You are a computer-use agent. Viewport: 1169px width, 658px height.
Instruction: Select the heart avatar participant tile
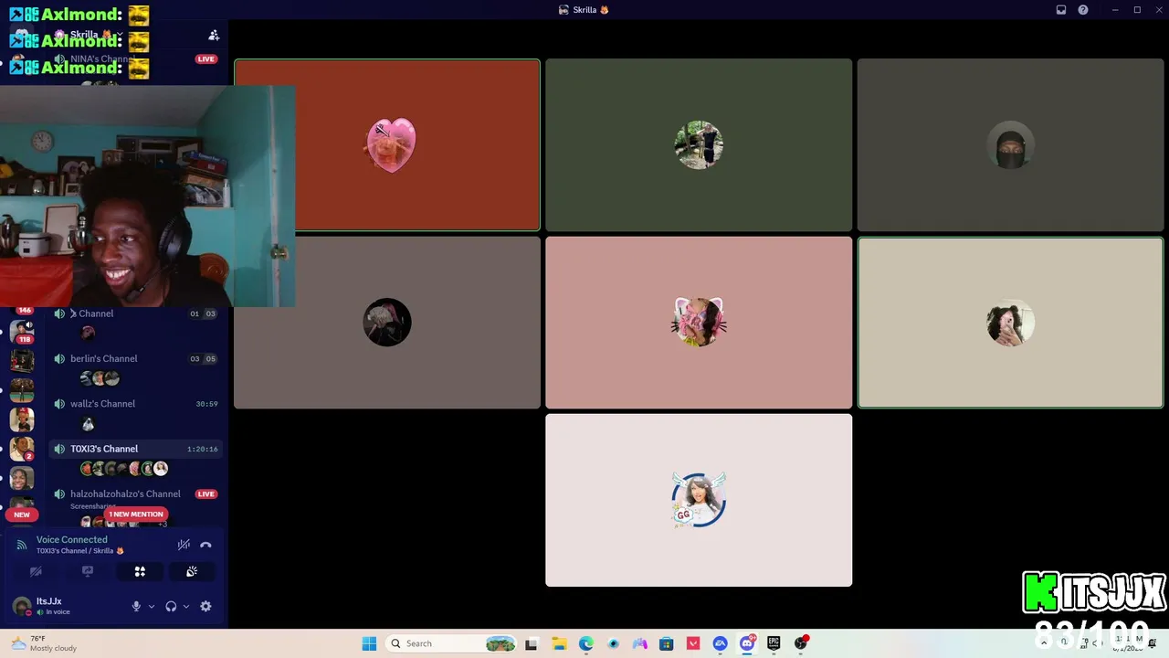(x=387, y=144)
